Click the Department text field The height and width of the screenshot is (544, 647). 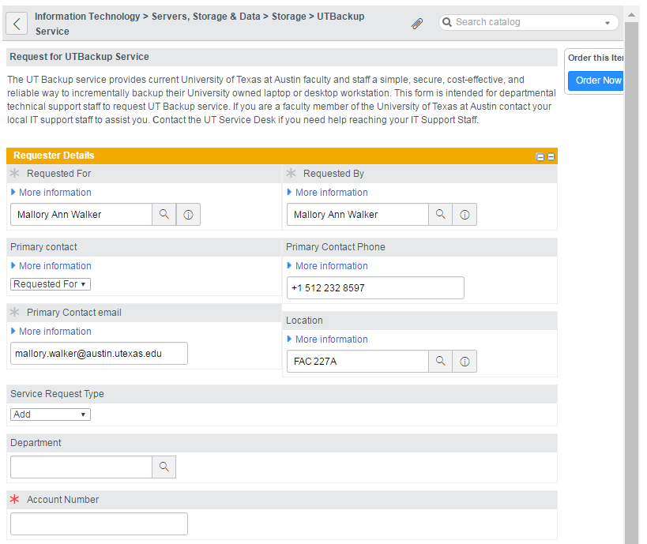(81, 467)
